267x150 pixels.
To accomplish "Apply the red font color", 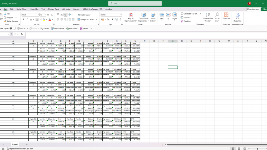I will click(50, 20).
